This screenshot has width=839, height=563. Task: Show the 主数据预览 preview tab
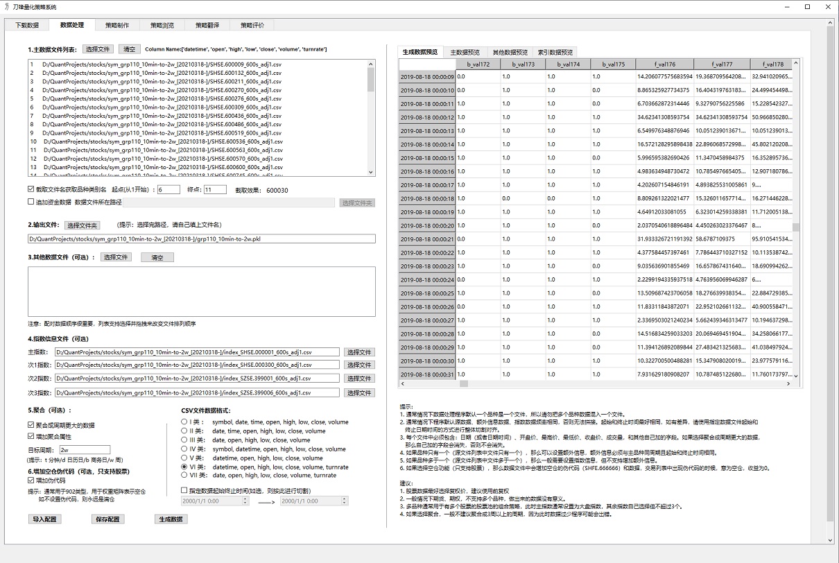(465, 53)
